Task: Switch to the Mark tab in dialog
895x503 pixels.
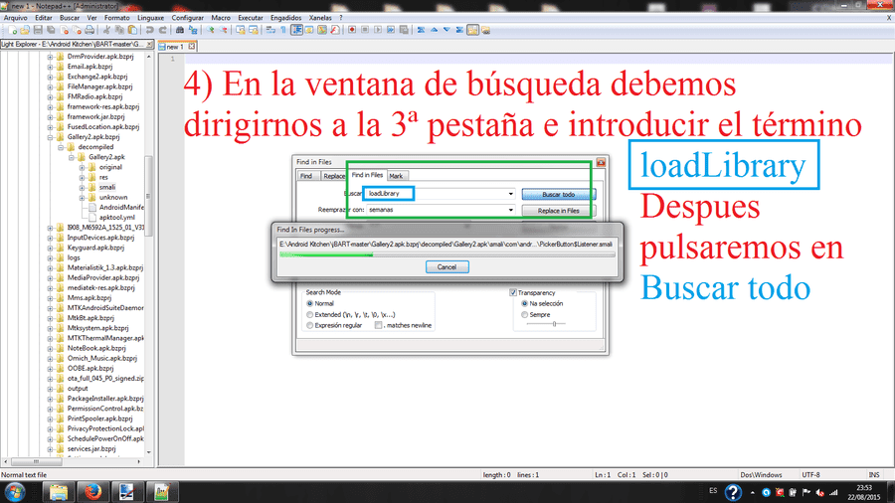Action: [x=396, y=176]
